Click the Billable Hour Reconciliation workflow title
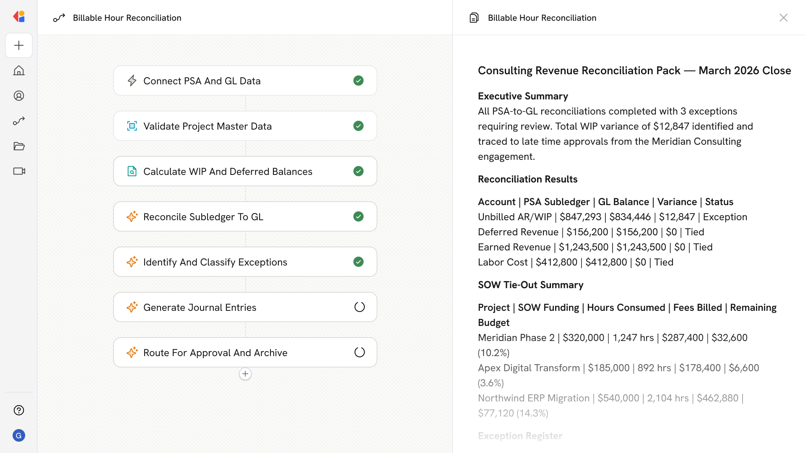The width and height of the screenshot is (805, 453). pyautogui.click(x=127, y=18)
